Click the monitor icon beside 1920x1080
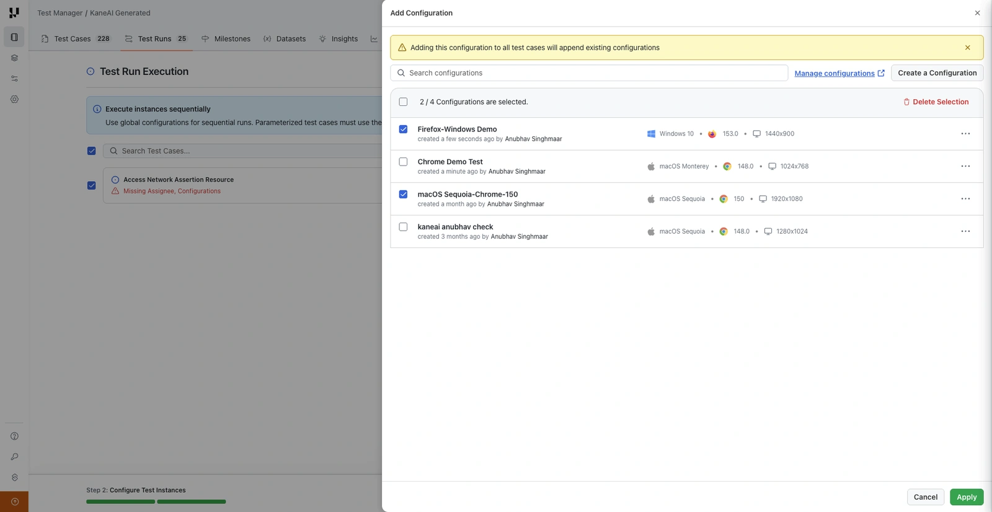 pyautogui.click(x=763, y=199)
